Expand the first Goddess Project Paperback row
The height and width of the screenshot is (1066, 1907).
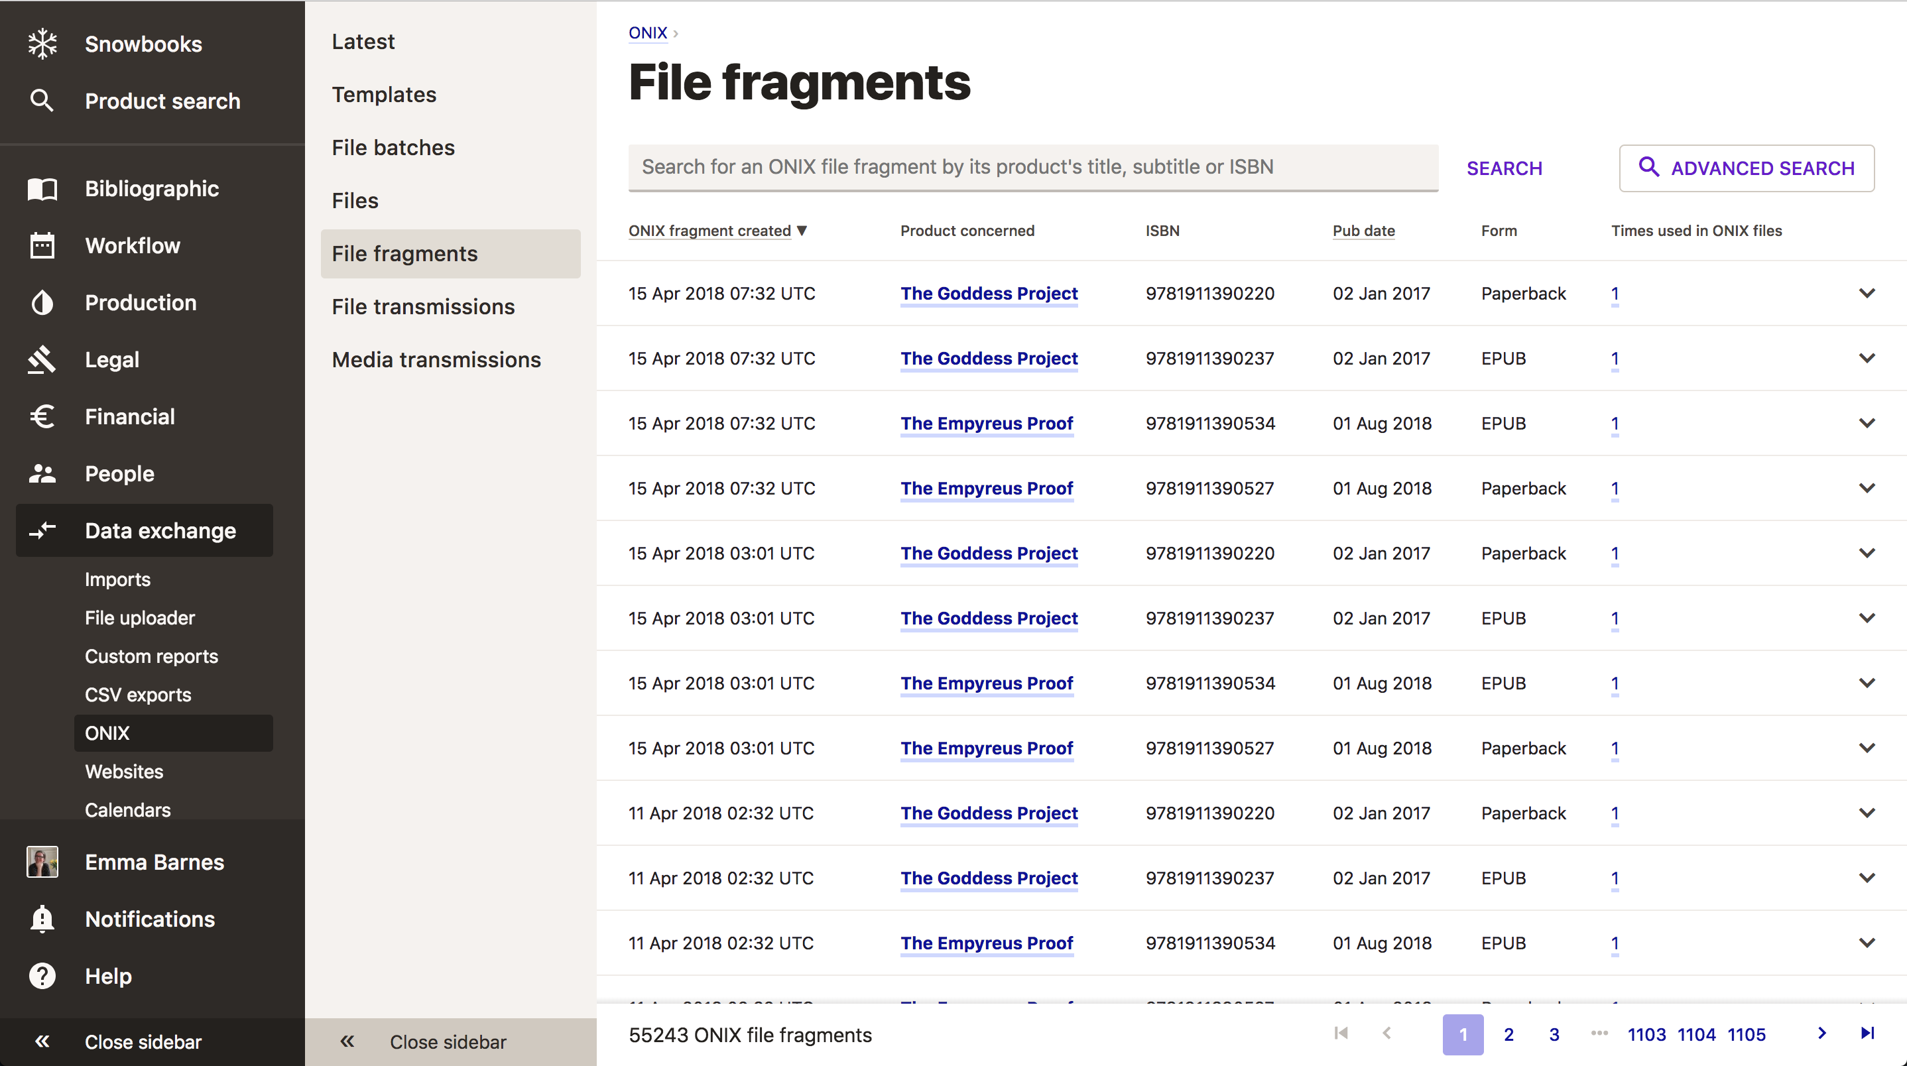1867,293
